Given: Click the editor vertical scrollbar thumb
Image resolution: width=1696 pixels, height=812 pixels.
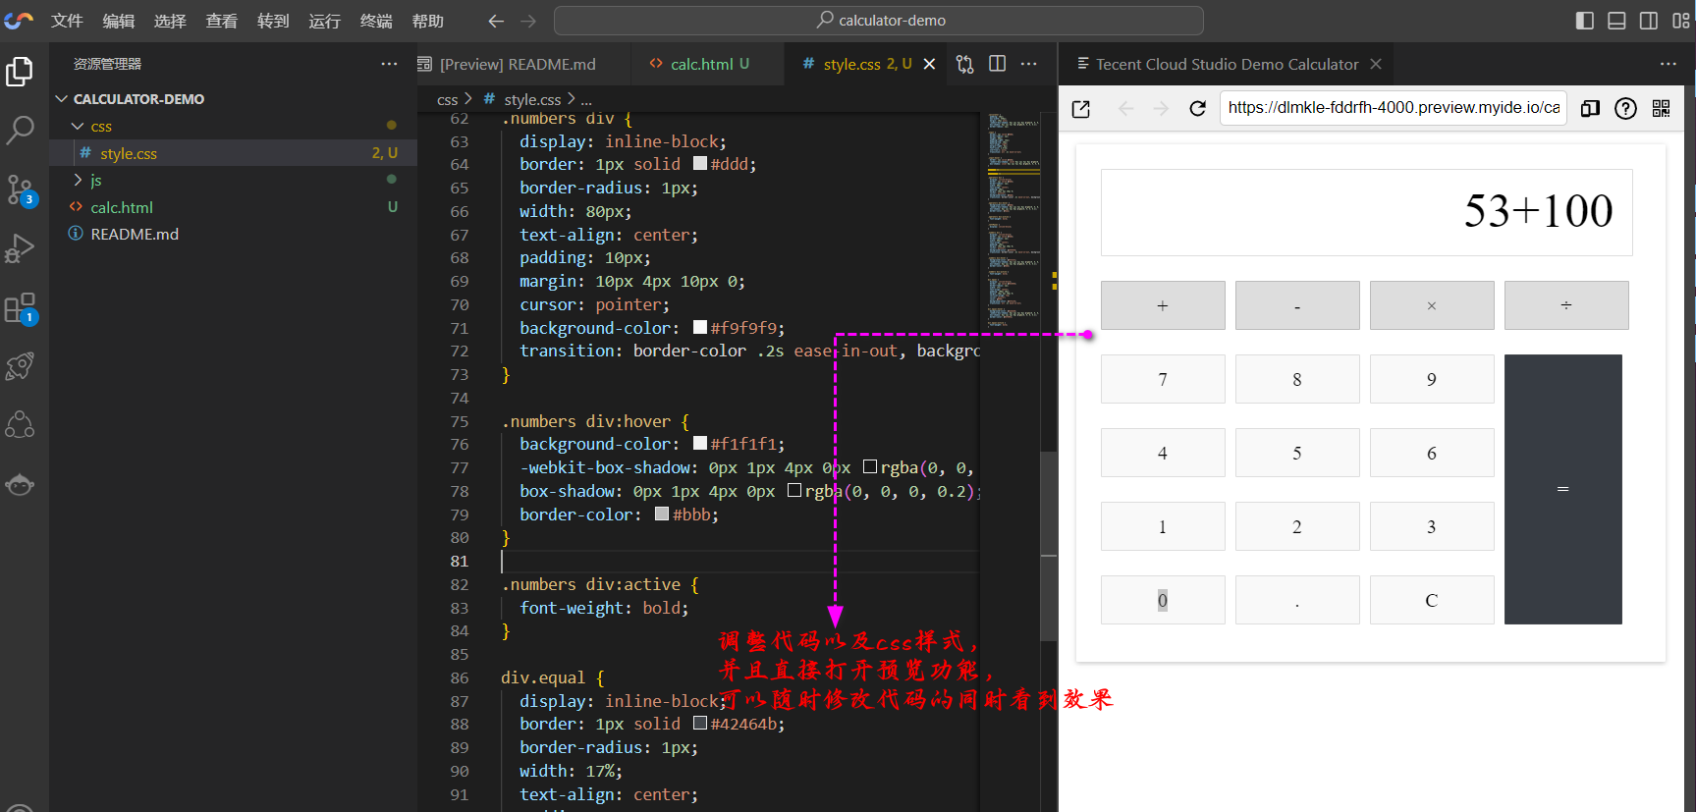Looking at the screenshot, I should pos(1049,547).
